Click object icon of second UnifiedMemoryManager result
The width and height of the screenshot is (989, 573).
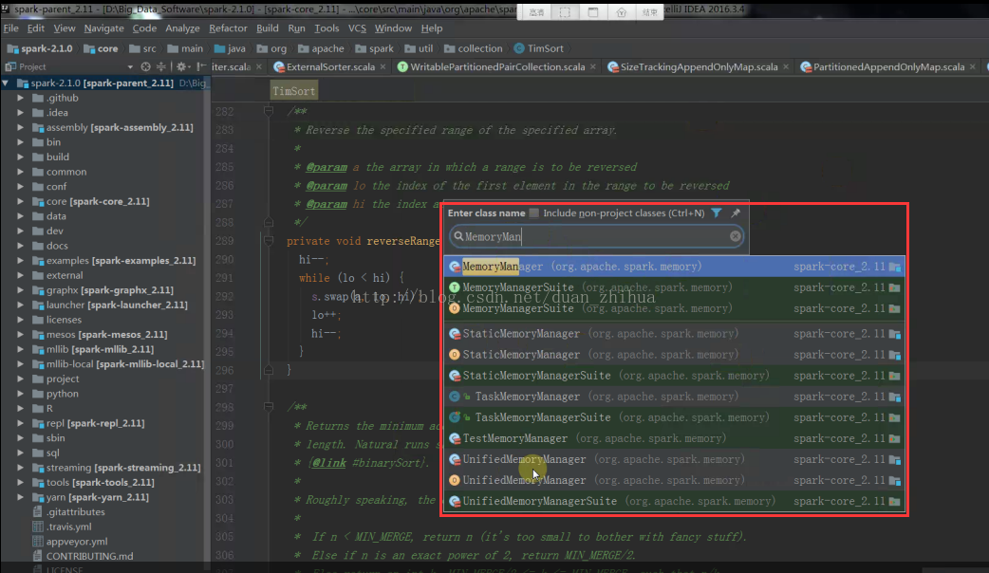click(x=454, y=480)
